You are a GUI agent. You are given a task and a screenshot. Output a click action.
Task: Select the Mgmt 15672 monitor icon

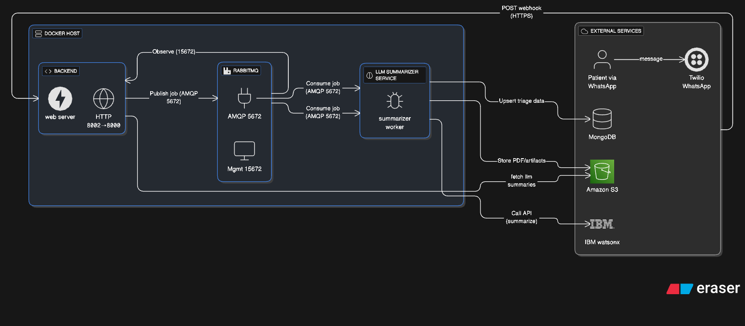[244, 151]
